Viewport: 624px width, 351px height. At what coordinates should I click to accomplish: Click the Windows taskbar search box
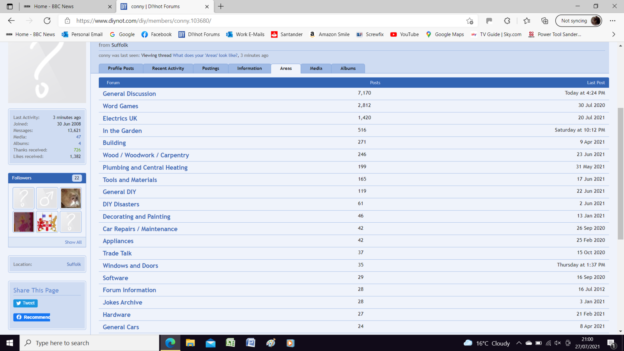tap(90, 343)
